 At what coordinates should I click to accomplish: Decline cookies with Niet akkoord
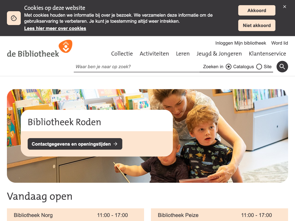click(257, 25)
